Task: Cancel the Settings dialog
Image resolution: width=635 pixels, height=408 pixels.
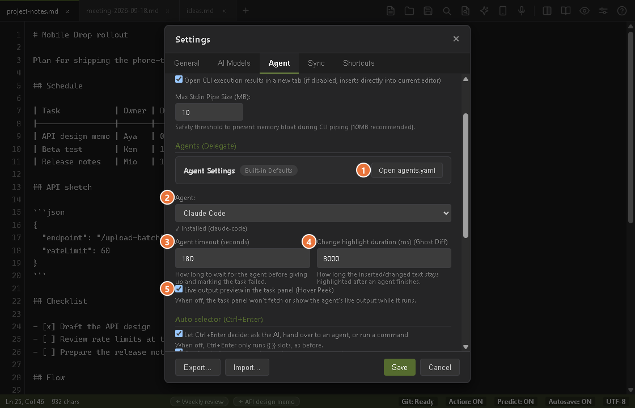Action: point(440,367)
